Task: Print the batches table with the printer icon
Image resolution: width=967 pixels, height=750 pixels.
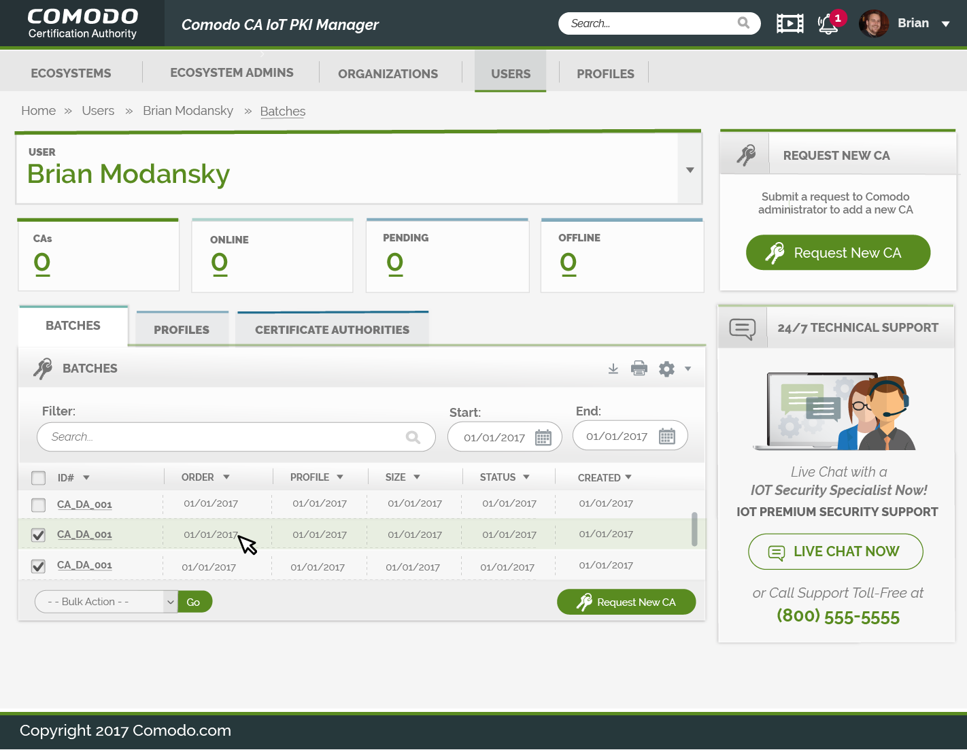Action: (639, 369)
